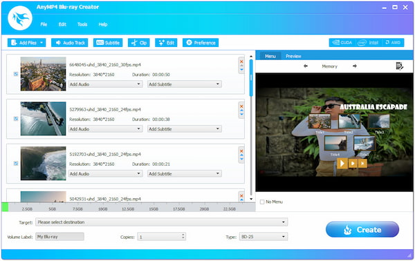
Task: Move the 6648045-uhd video down
Action: (241, 70)
